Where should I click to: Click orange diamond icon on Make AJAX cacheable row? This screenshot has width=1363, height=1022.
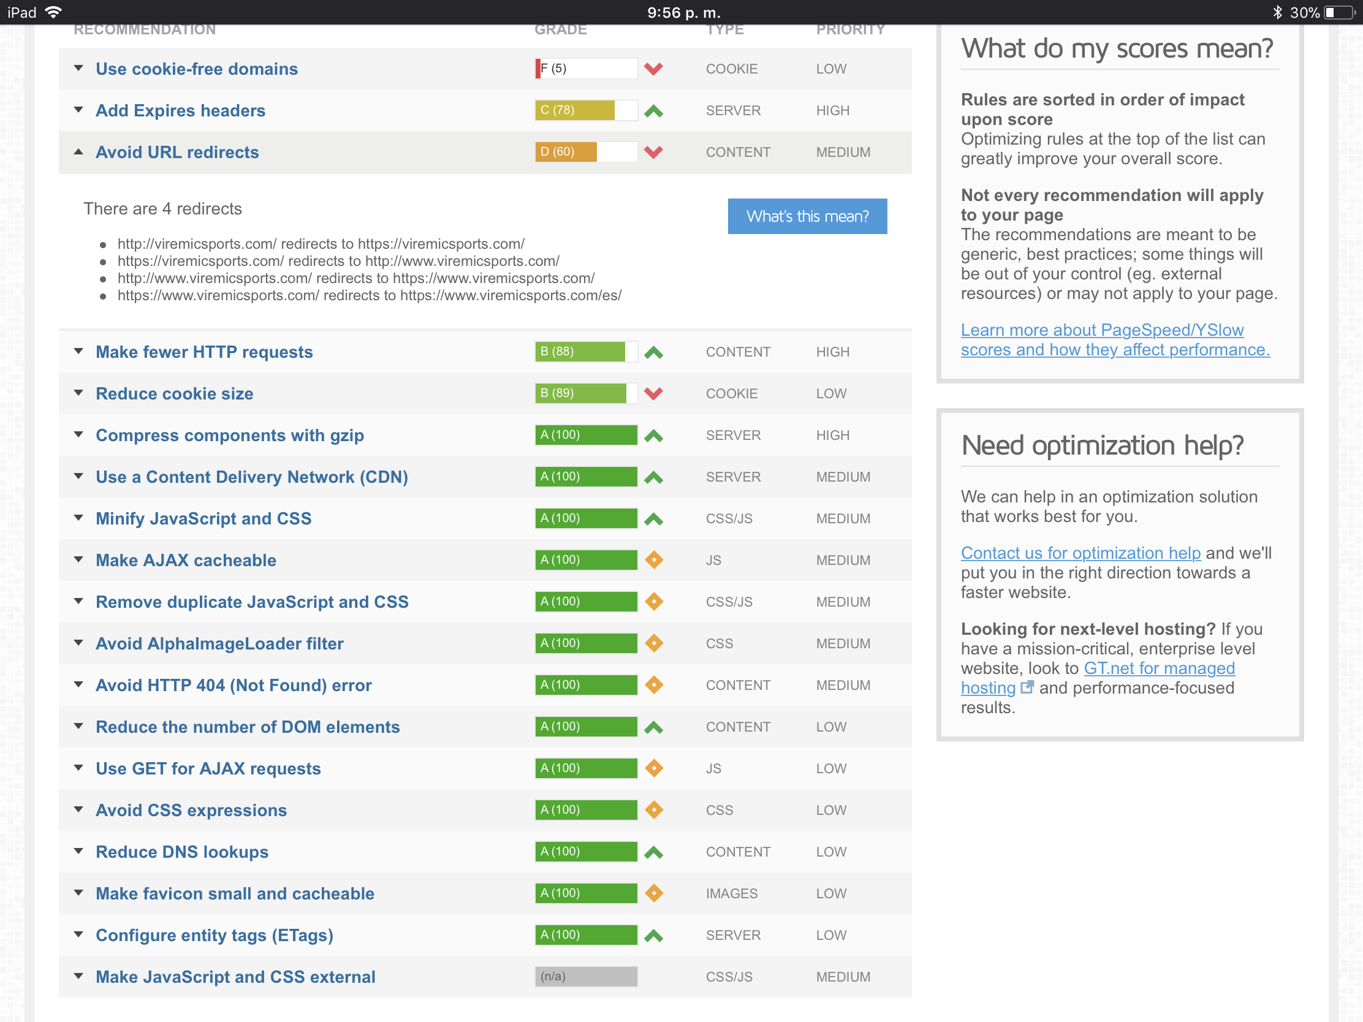pos(653,560)
